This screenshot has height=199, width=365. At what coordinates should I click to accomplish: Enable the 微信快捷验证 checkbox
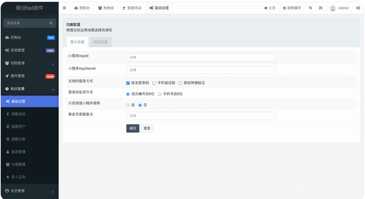[180, 83]
